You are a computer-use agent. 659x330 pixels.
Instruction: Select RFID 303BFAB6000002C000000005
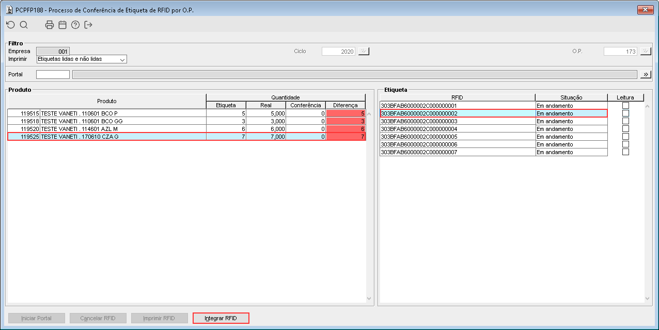click(x=457, y=137)
